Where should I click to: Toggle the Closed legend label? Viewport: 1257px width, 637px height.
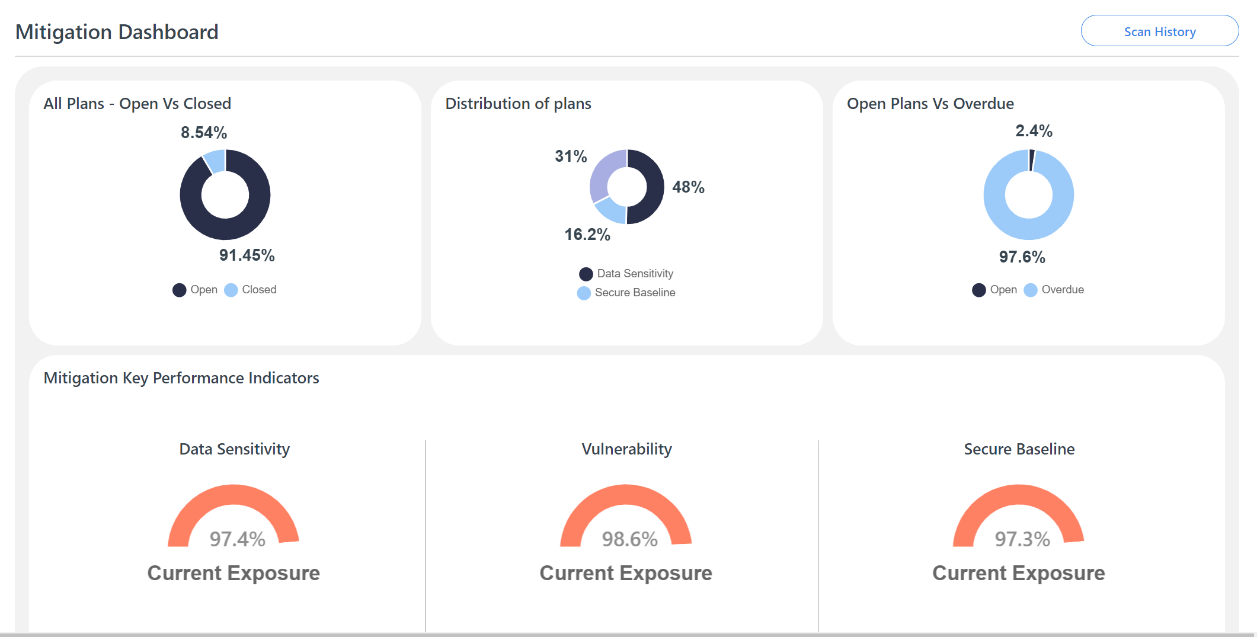(259, 290)
